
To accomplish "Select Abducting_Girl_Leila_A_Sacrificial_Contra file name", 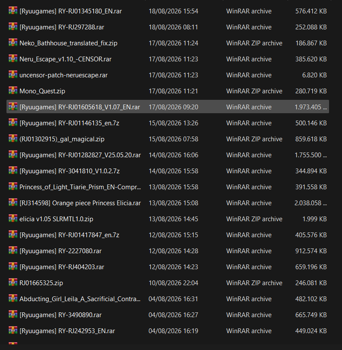I will coord(80,299).
